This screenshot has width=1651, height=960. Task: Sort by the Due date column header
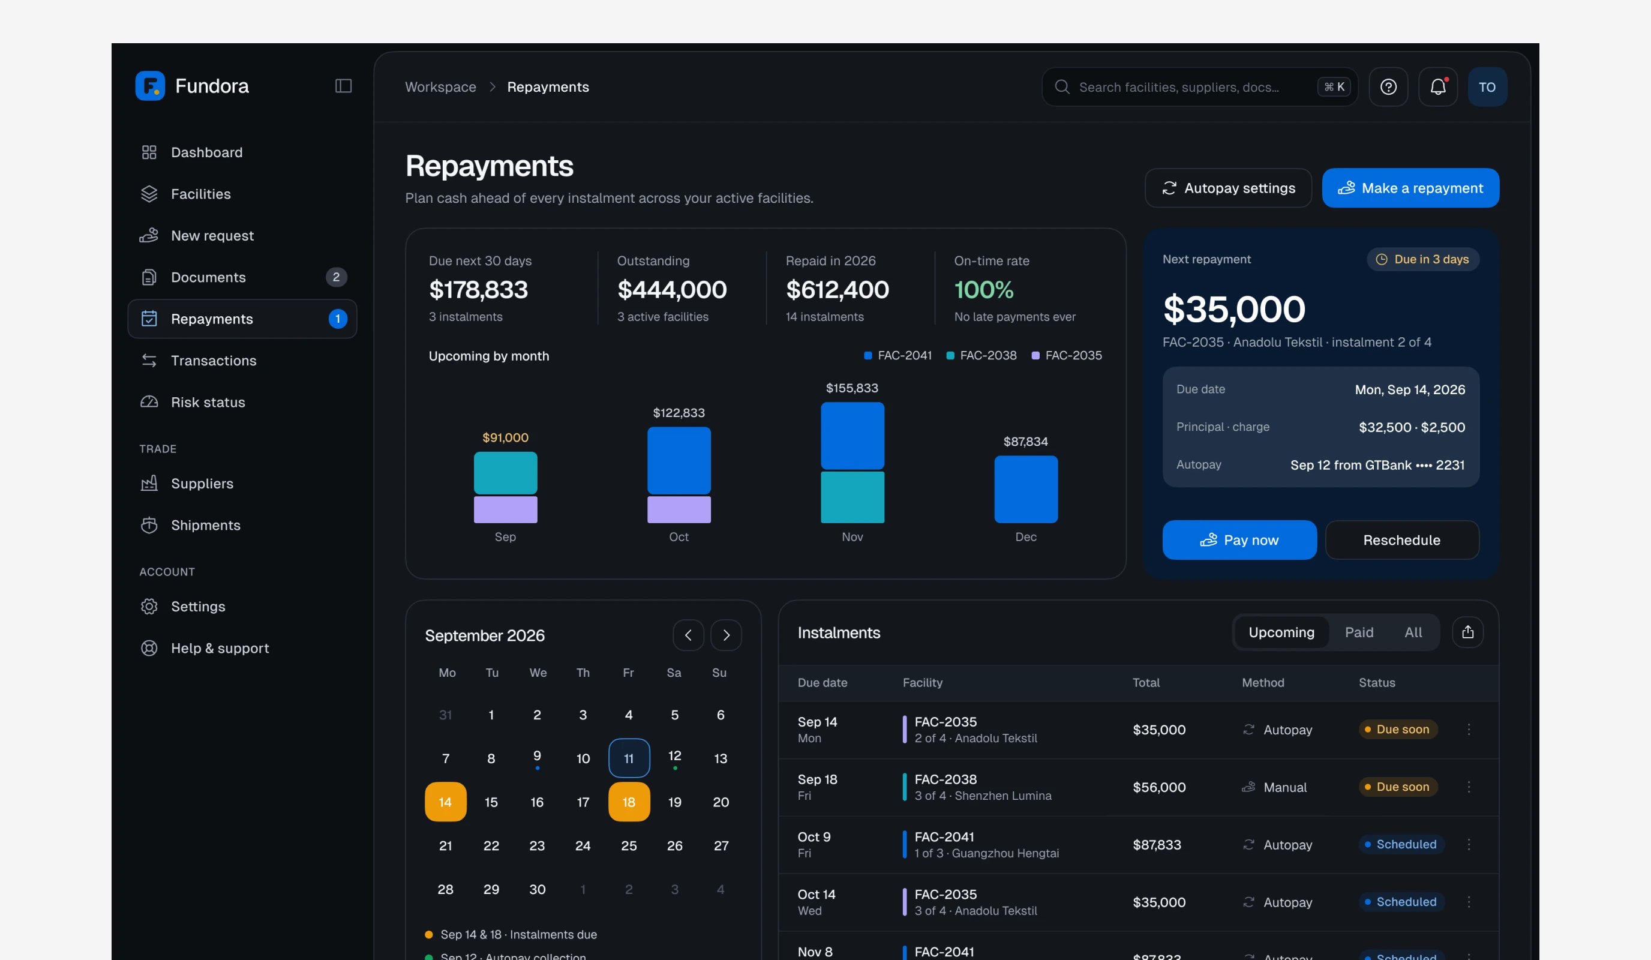[823, 683]
